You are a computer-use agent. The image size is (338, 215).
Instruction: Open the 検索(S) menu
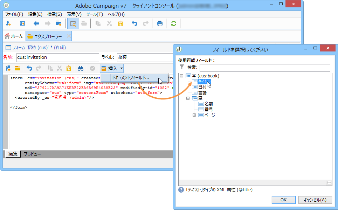click(55, 14)
